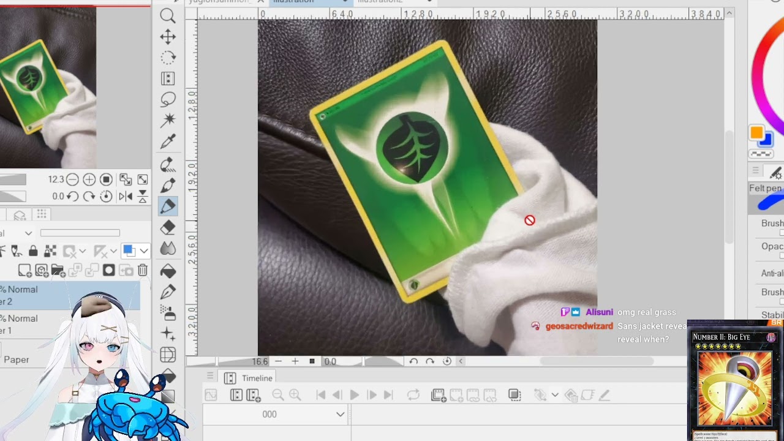Select Layer 2 in the Layer panel
This screenshot has height=441, width=784.
(x=70, y=296)
